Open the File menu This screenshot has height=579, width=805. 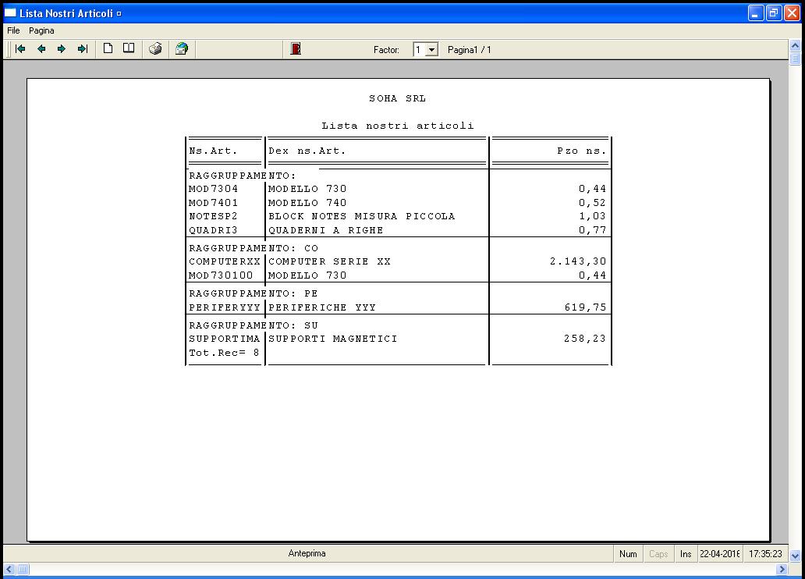coord(13,31)
